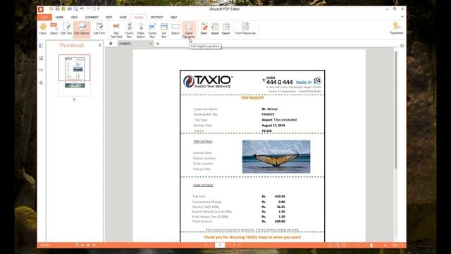Viewport: 451px width, 254px height.
Task: Print using the quick access printer icon
Action: click(69, 9)
